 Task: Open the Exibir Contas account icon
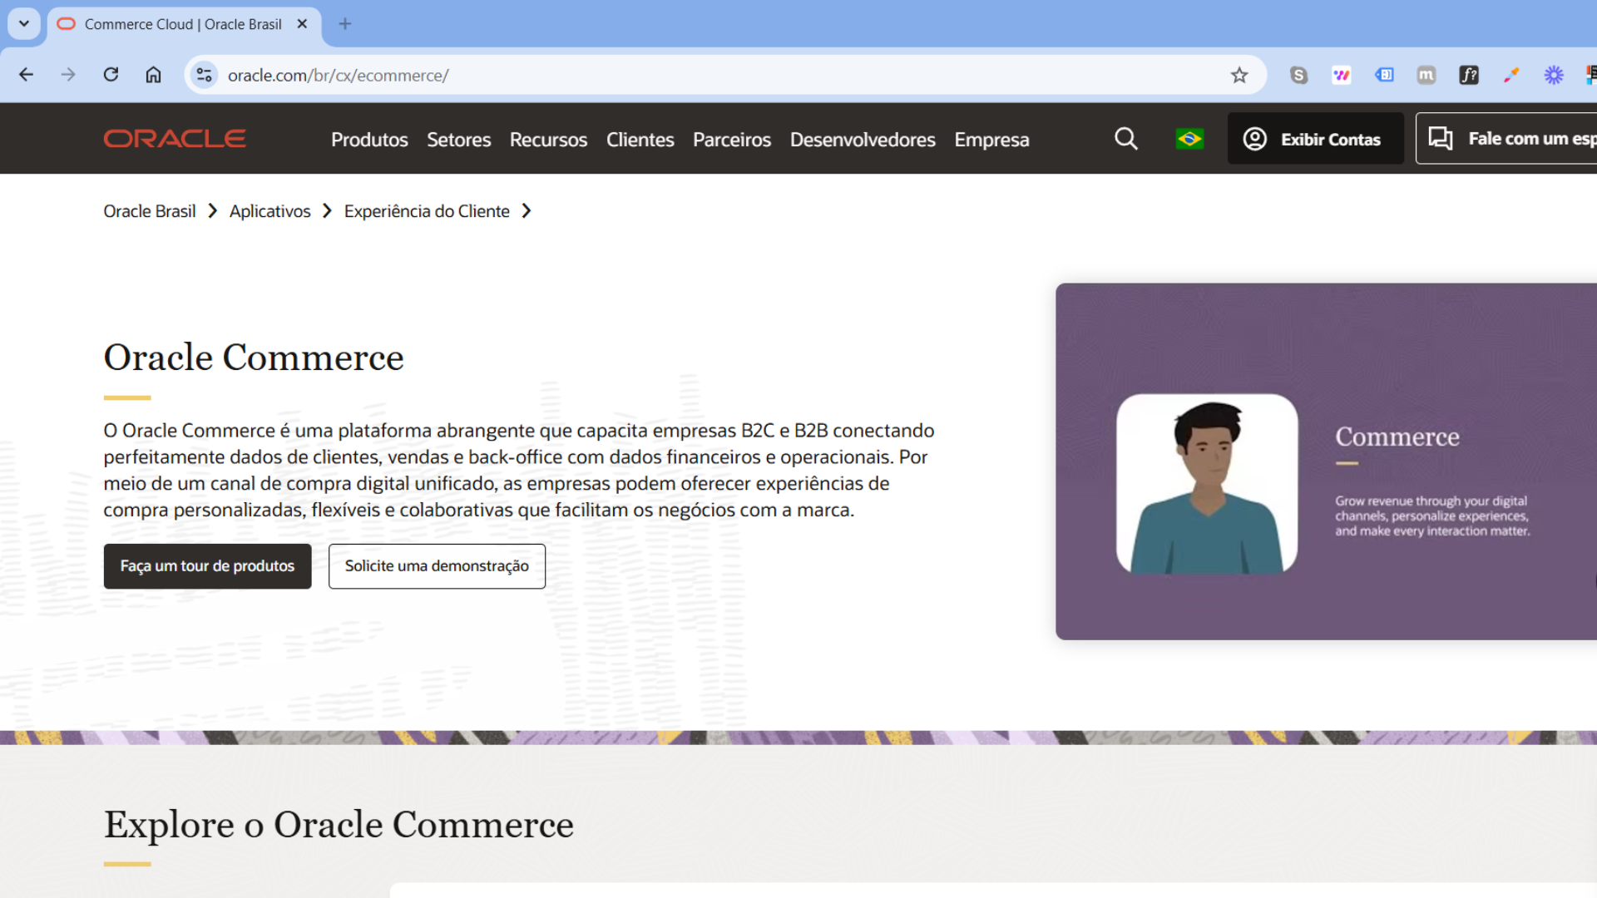[x=1255, y=139]
